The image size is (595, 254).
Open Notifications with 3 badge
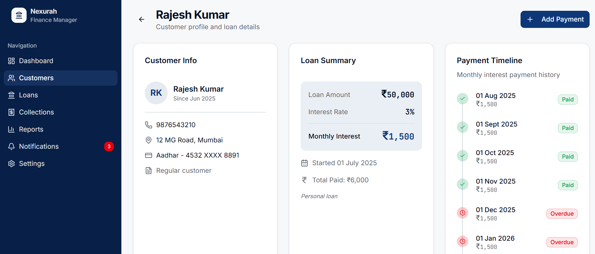tap(39, 147)
